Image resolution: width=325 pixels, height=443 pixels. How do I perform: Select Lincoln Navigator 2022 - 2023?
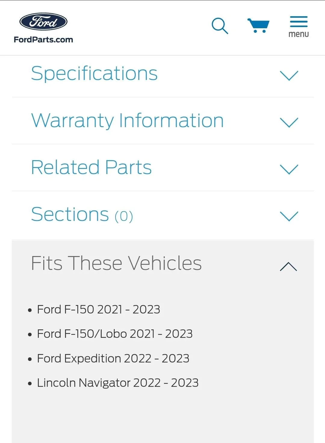(x=118, y=383)
